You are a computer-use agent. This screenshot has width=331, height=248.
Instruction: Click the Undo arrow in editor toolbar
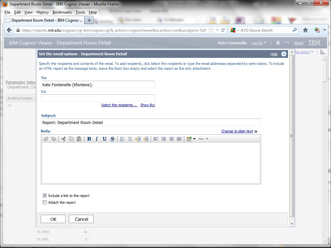click(46, 139)
